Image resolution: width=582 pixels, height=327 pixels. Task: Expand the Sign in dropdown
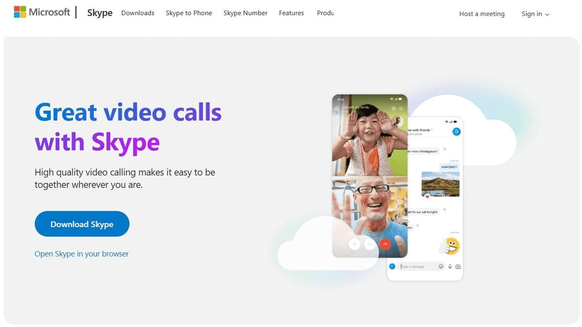coord(535,14)
